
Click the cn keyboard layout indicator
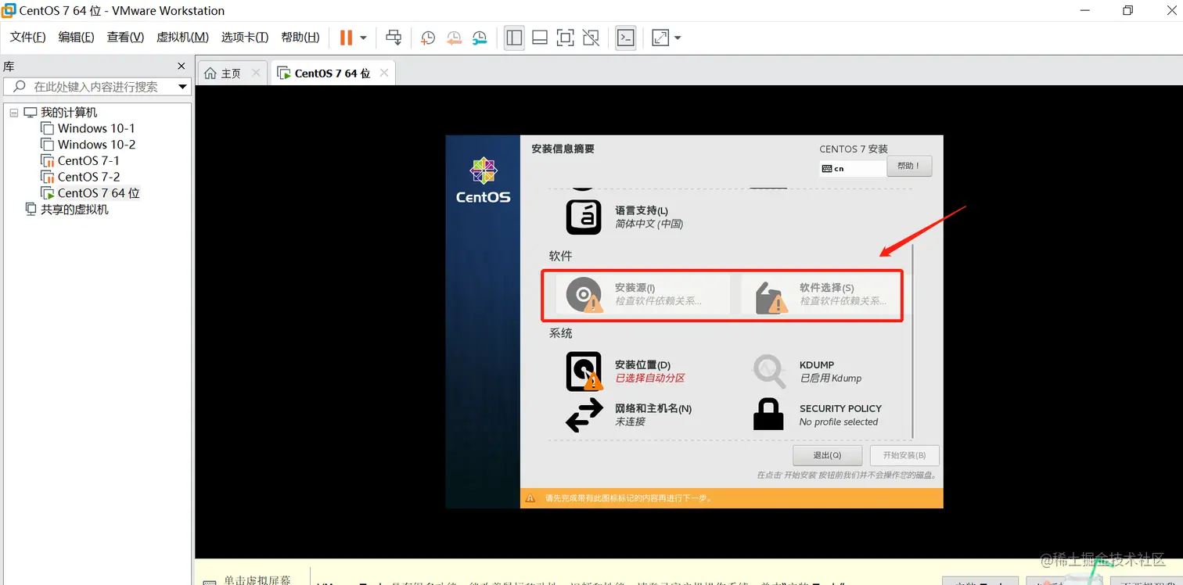[x=852, y=168]
